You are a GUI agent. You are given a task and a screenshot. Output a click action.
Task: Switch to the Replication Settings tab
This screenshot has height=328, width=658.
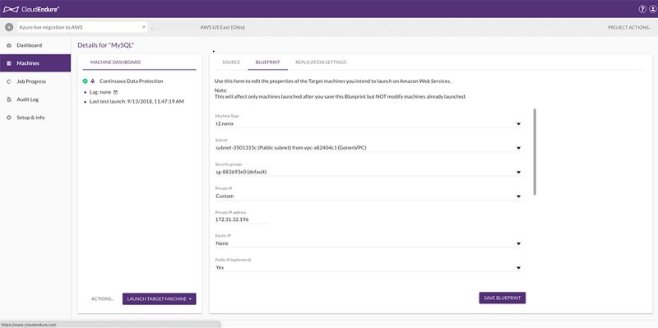[321, 62]
